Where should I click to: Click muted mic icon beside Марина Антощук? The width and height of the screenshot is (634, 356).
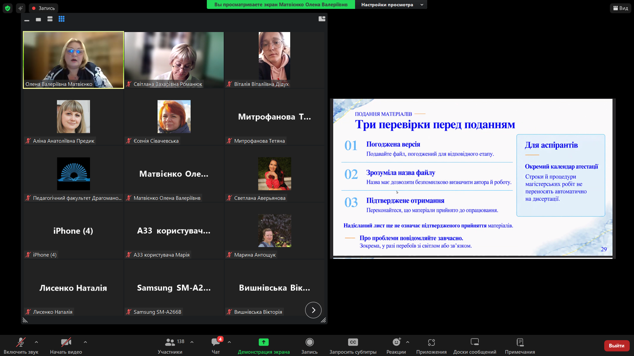click(x=229, y=255)
